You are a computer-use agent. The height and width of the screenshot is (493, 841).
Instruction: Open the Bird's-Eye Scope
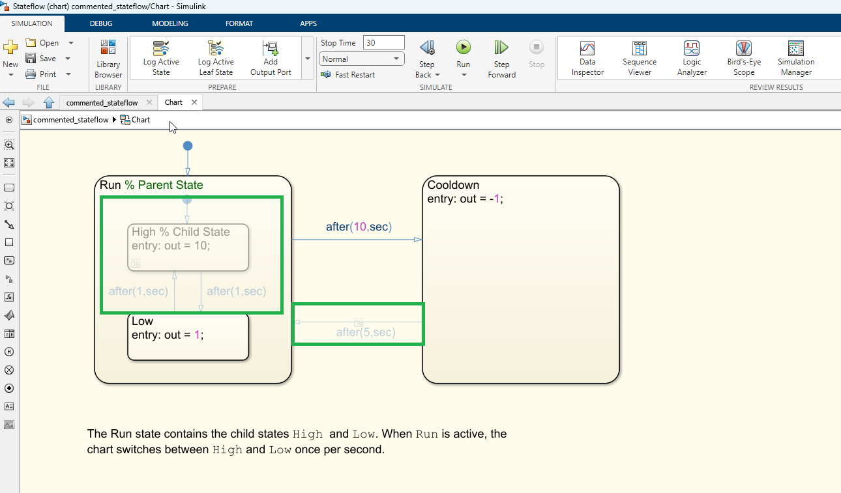coord(744,59)
